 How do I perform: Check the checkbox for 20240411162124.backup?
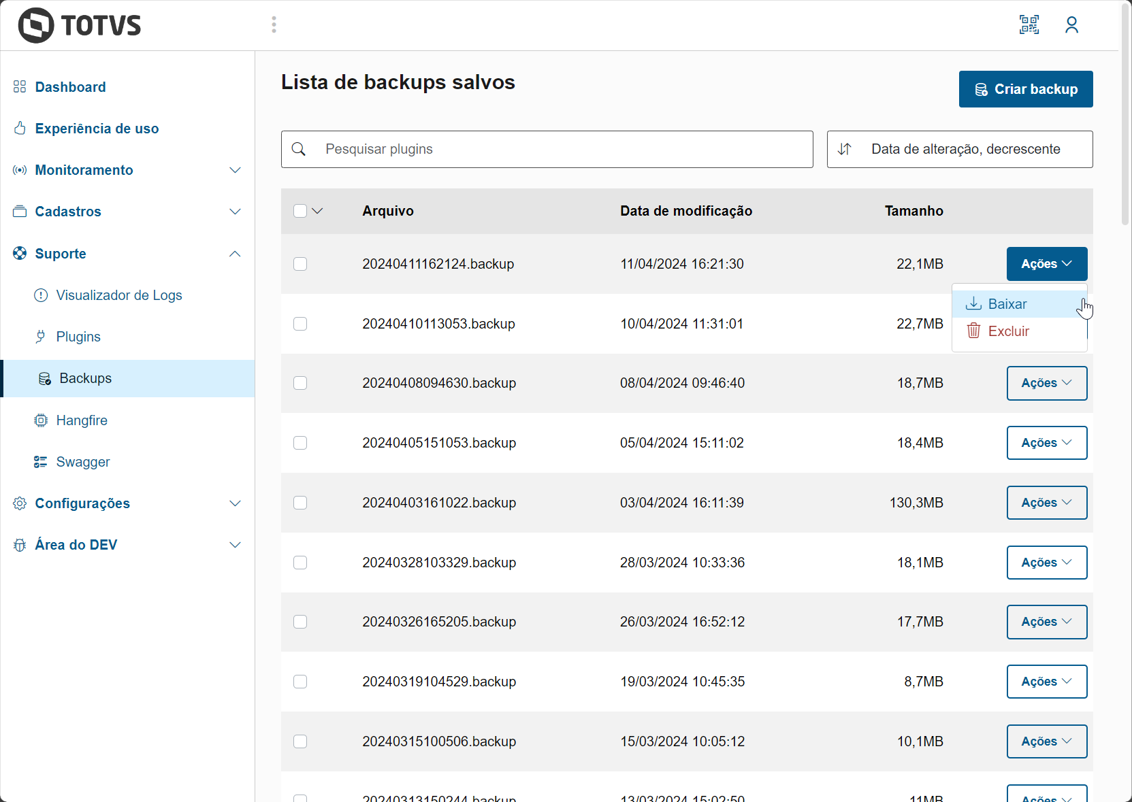click(x=300, y=264)
